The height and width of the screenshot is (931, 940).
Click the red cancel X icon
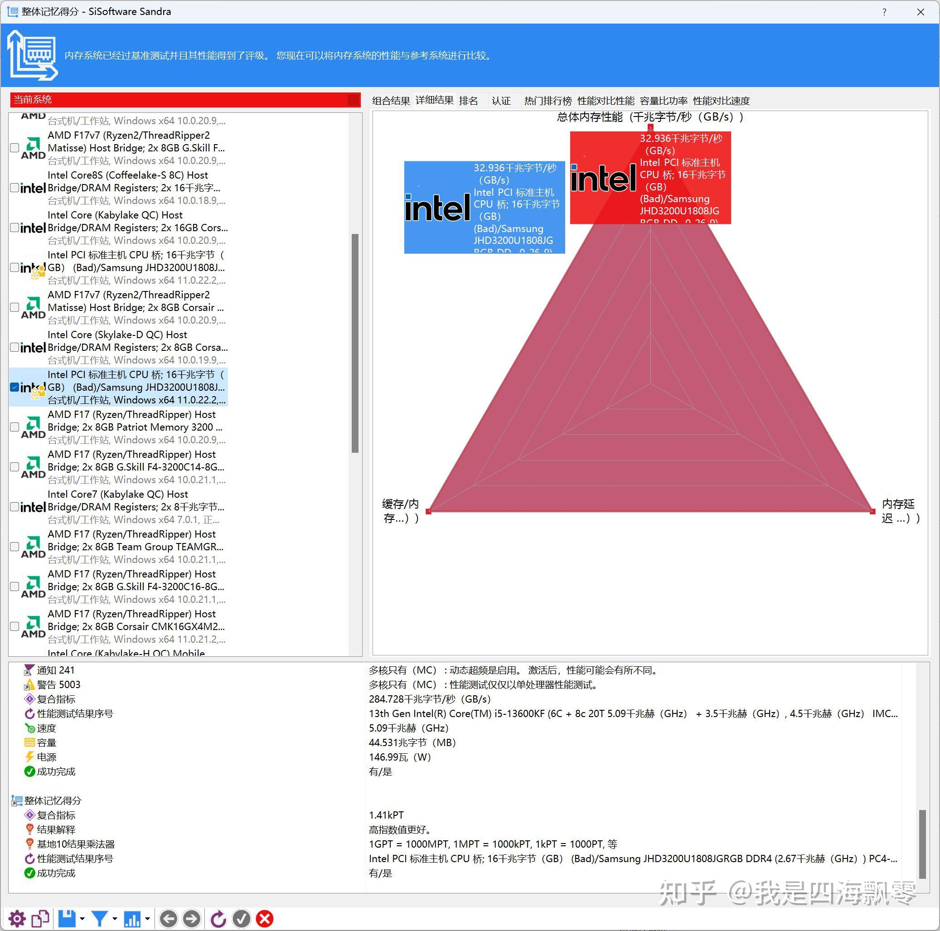[265, 918]
